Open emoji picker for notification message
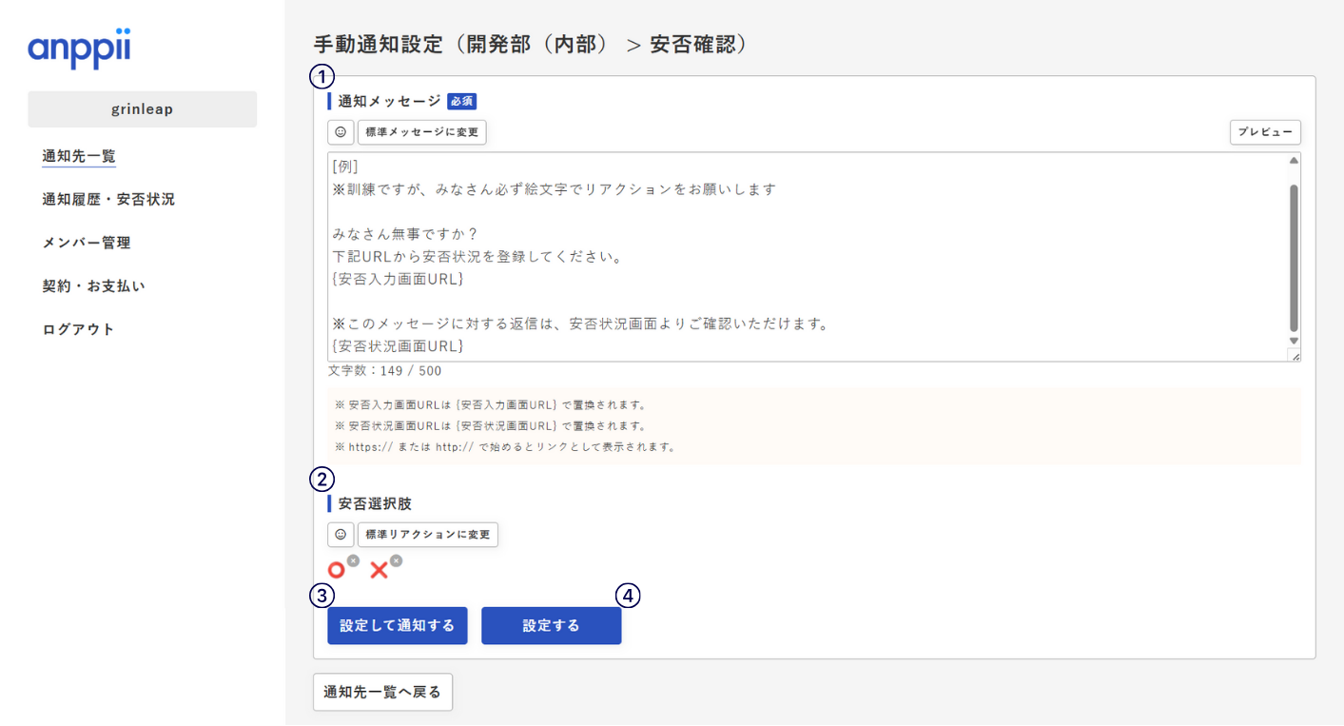Image resolution: width=1344 pixels, height=726 pixels. (x=341, y=132)
